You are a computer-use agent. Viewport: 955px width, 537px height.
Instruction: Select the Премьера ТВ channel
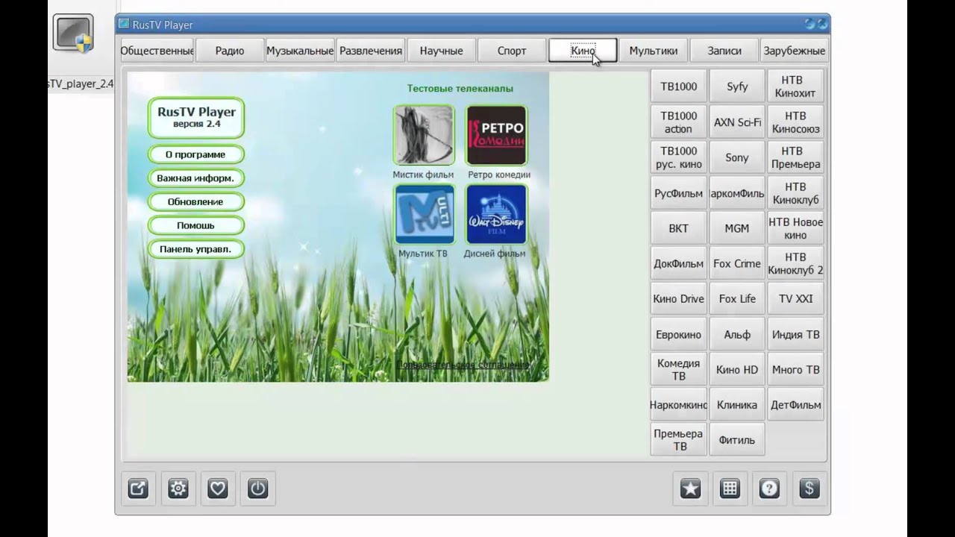[x=678, y=440]
